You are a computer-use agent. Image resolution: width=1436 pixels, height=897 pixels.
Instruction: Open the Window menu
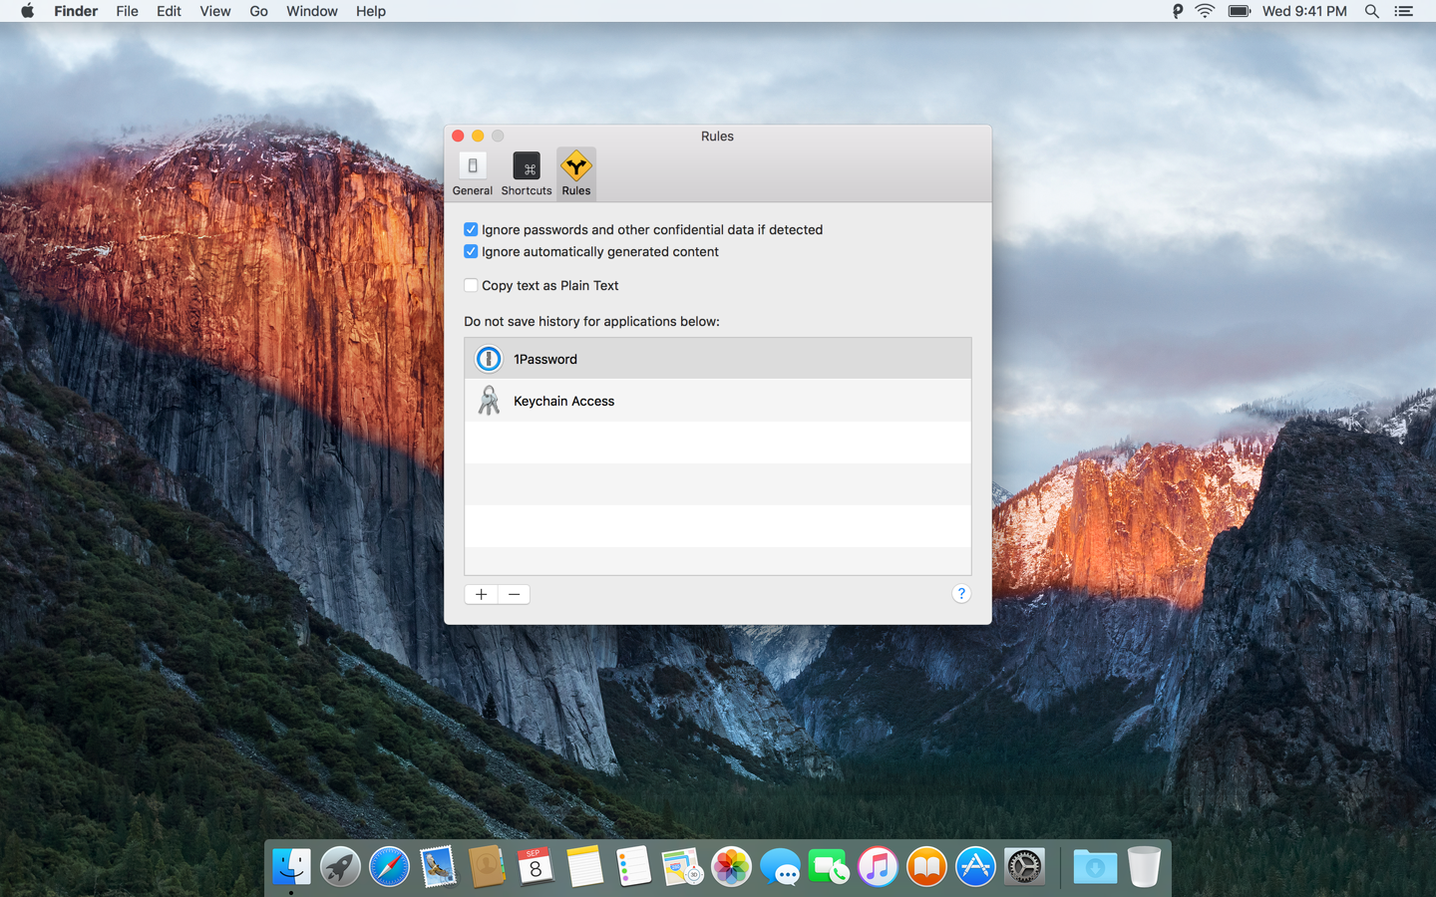[x=311, y=11]
